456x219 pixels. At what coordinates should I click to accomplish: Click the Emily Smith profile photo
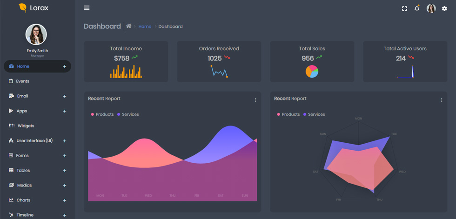coord(36,34)
